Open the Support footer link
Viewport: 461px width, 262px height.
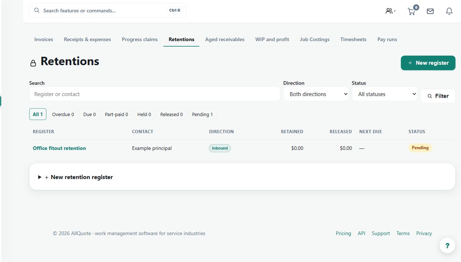[381, 233]
